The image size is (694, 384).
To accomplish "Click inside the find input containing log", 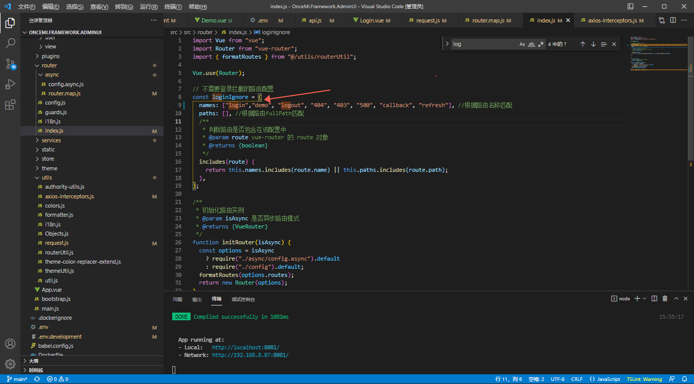I will tap(484, 44).
